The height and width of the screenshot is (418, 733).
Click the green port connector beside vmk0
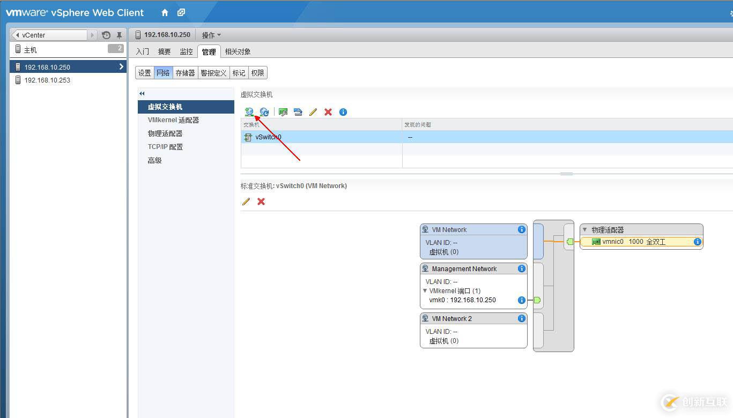(x=537, y=300)
